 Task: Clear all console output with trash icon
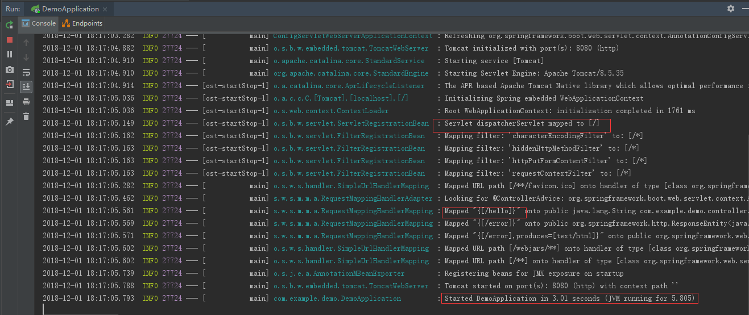pos(26,117)
